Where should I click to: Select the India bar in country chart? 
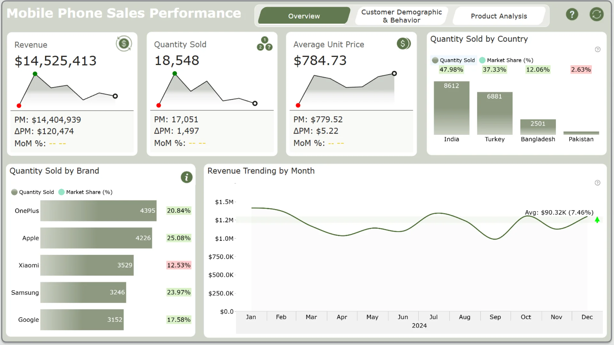coord(451,109)
